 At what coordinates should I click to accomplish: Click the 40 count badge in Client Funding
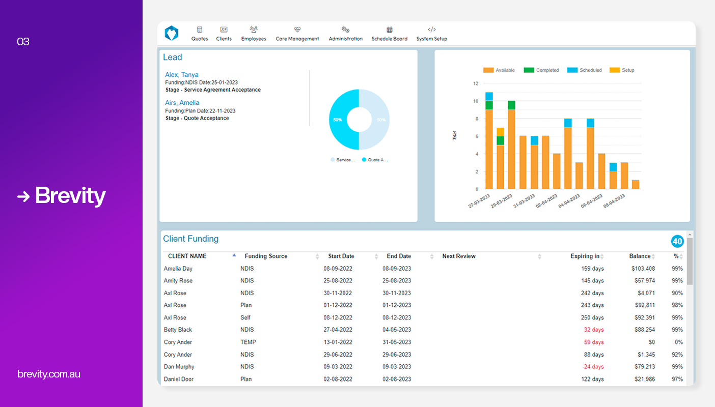tap(677, 241)
